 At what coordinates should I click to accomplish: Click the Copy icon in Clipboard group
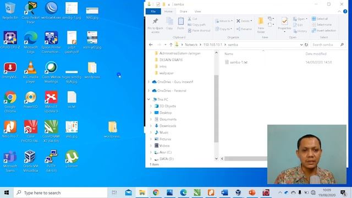click(169, 24)
